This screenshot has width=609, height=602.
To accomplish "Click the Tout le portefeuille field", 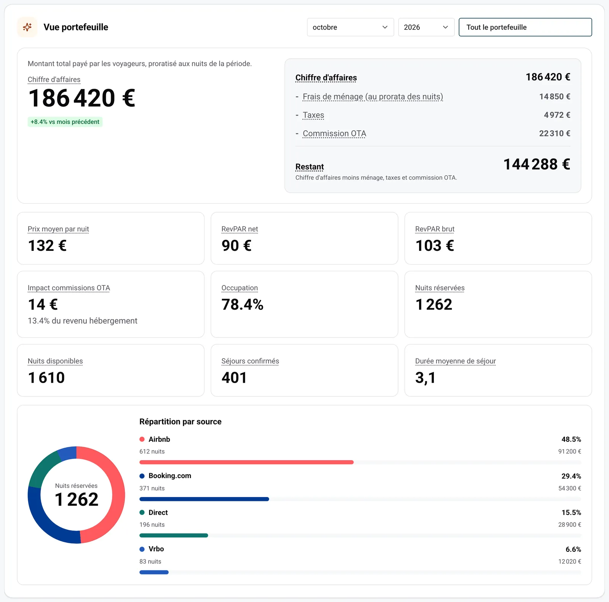I will [525, 27].
